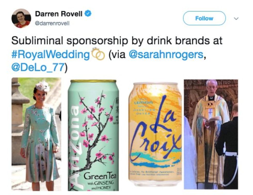
Task: Click the Darren Rovell display name
Action: pyautogui.click(x=59, y=14)
